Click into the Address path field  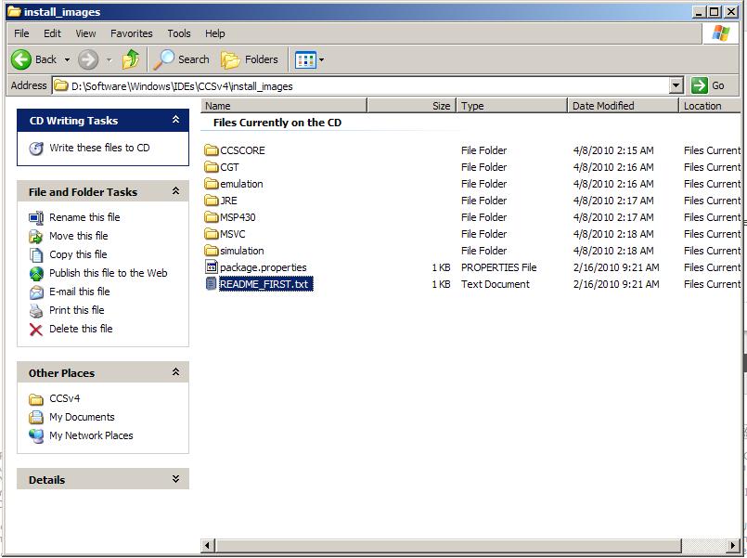point(361,85)
